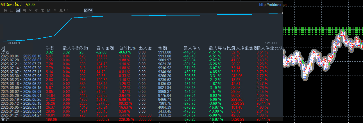Viewport: 363px width, 123px height.
Task: Select row 2025.06.09 ~ 2025.06.15
Action: tap(21, 88)
